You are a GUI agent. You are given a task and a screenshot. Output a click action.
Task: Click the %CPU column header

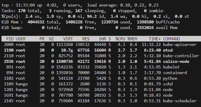(120, 39)
